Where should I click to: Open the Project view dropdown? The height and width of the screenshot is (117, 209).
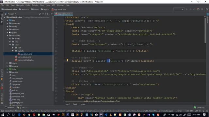click(10, 14)
